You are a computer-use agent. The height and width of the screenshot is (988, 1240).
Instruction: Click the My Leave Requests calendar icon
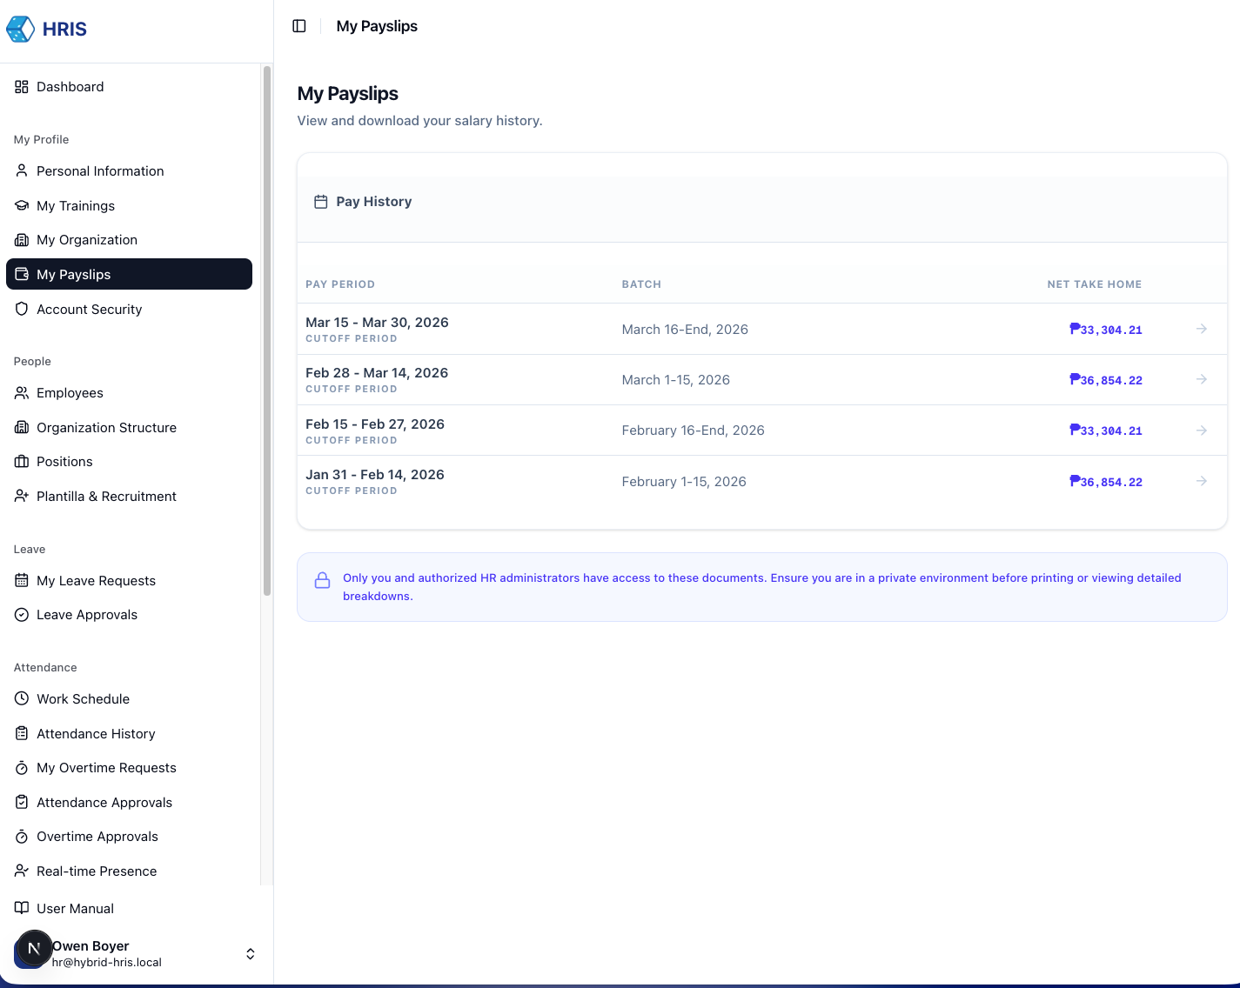[x=22, y=581]
